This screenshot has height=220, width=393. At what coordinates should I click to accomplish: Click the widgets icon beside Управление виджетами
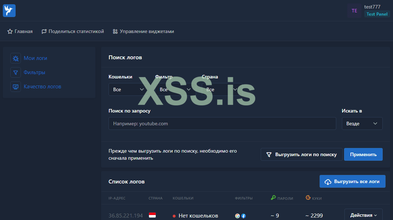click(x=115, y=31)
